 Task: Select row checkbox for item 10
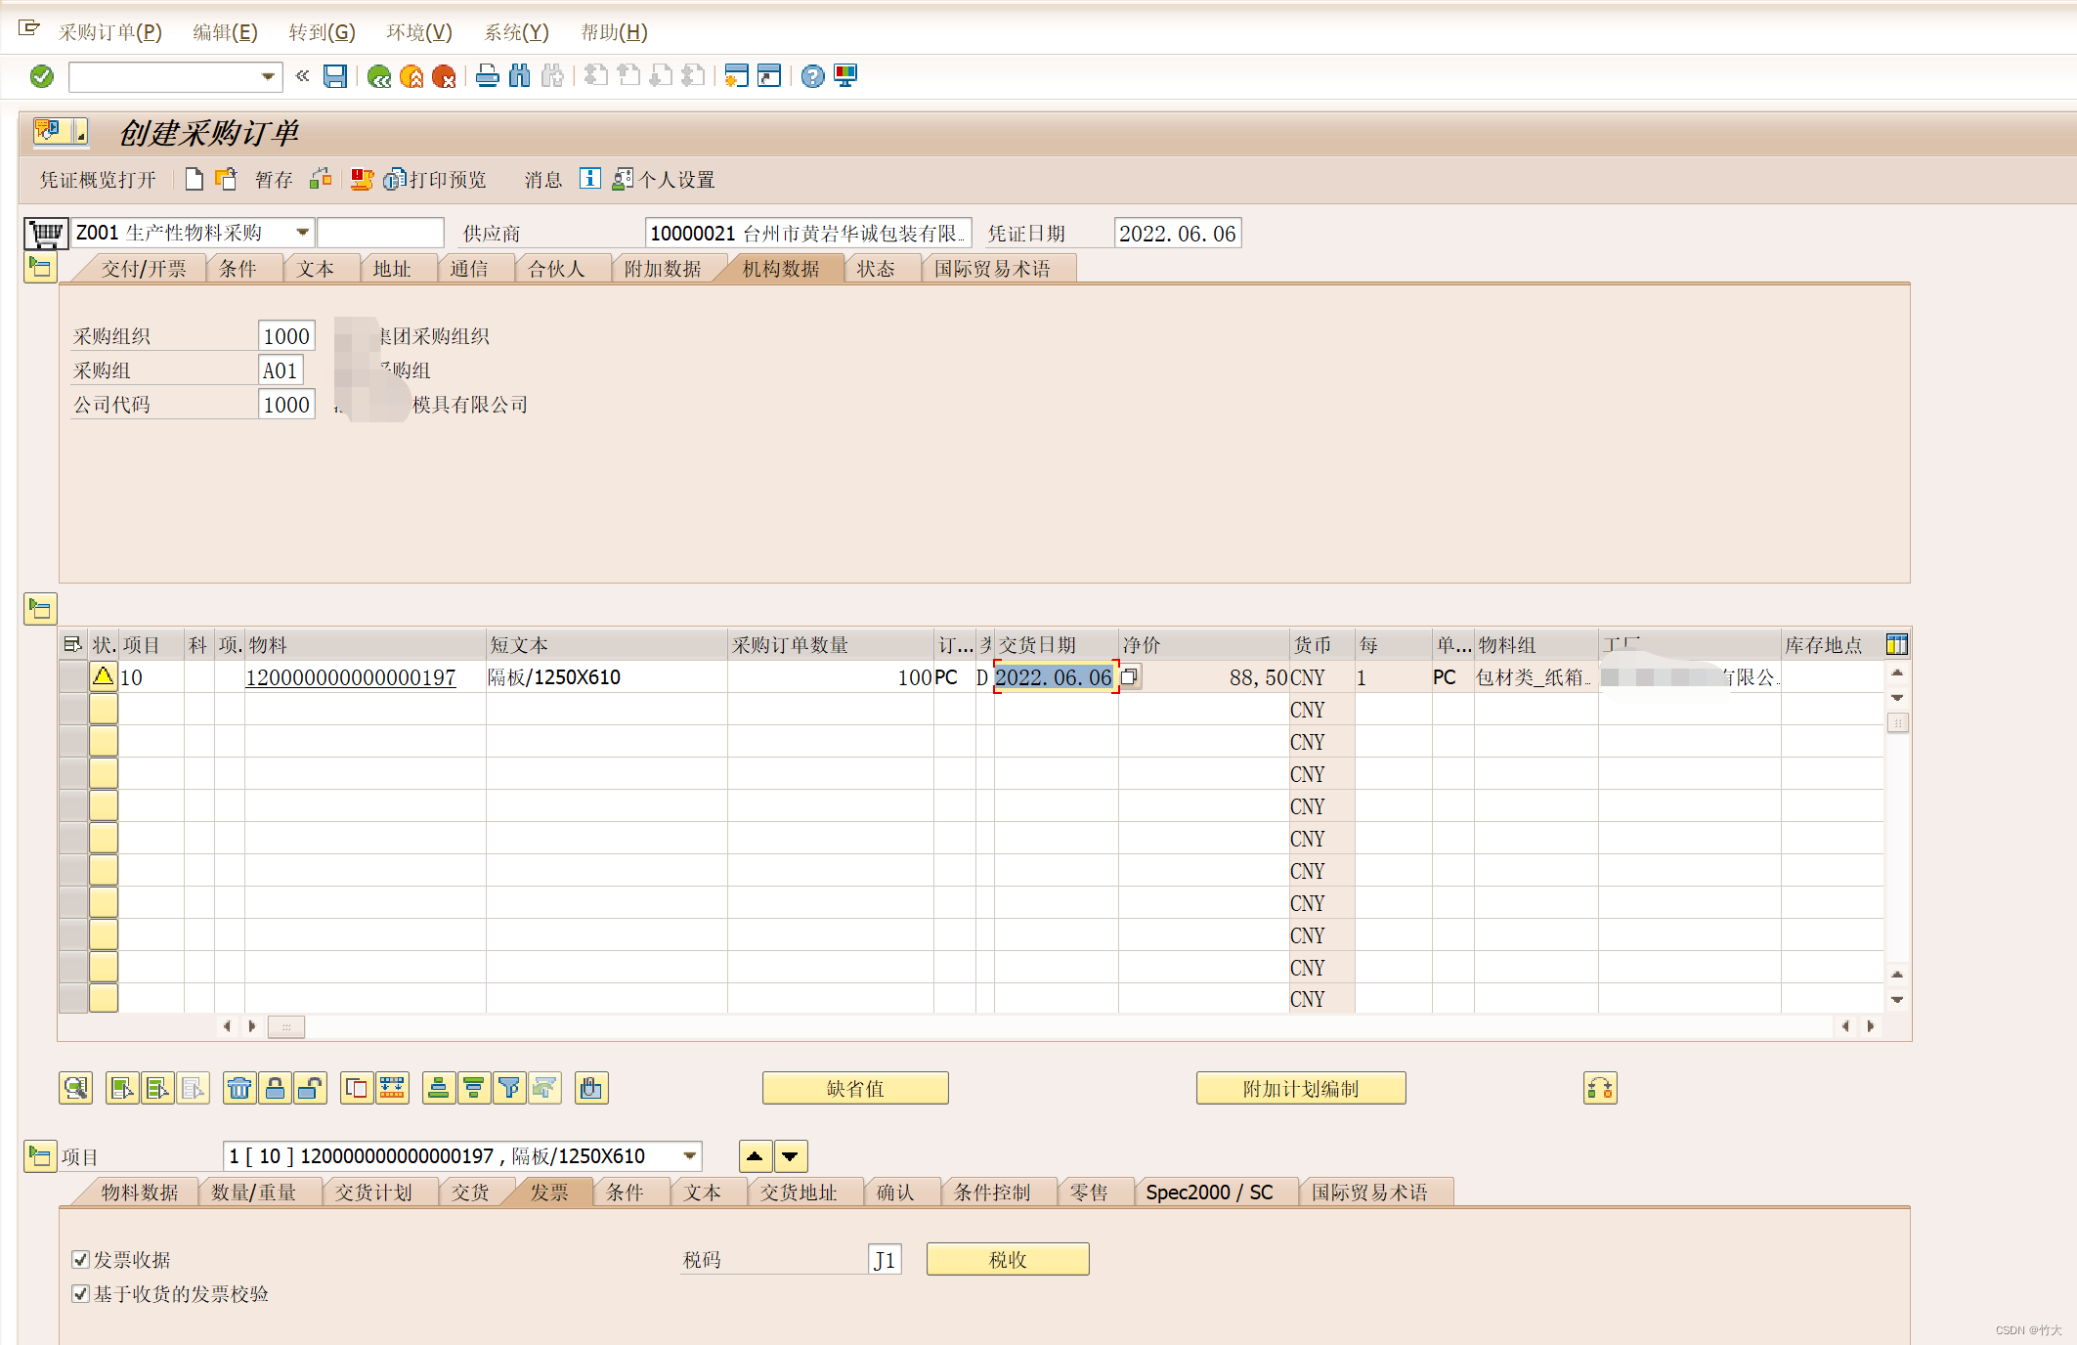73,677
